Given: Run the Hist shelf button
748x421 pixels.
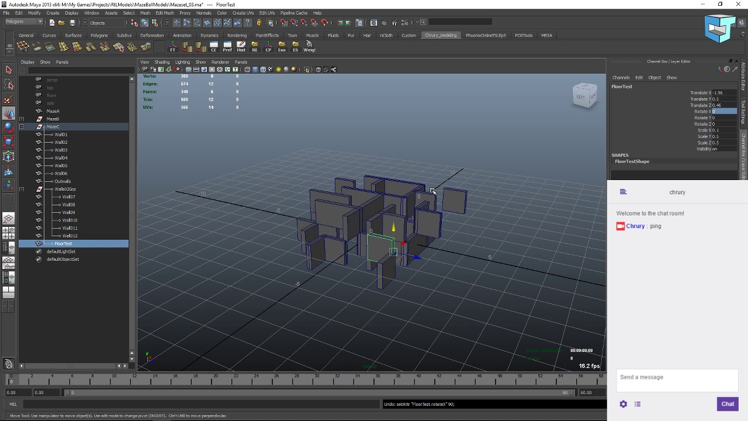Looking at the screenshot, I should click(241, 46).
